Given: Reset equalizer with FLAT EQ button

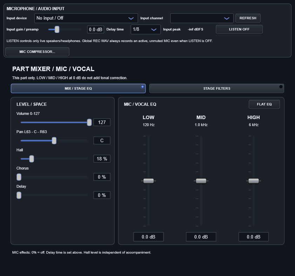Looking at the screenshot, I should click(x=264, y=104).
